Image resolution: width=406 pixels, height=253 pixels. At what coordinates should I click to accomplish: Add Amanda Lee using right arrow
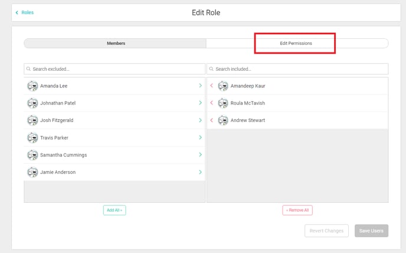coord(201,86)
